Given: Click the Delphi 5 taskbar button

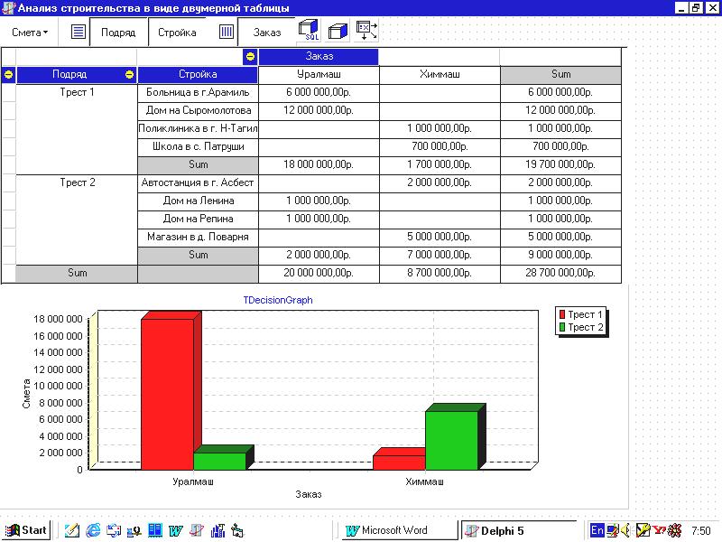Looking at the screenshot, I should point(518,530).
